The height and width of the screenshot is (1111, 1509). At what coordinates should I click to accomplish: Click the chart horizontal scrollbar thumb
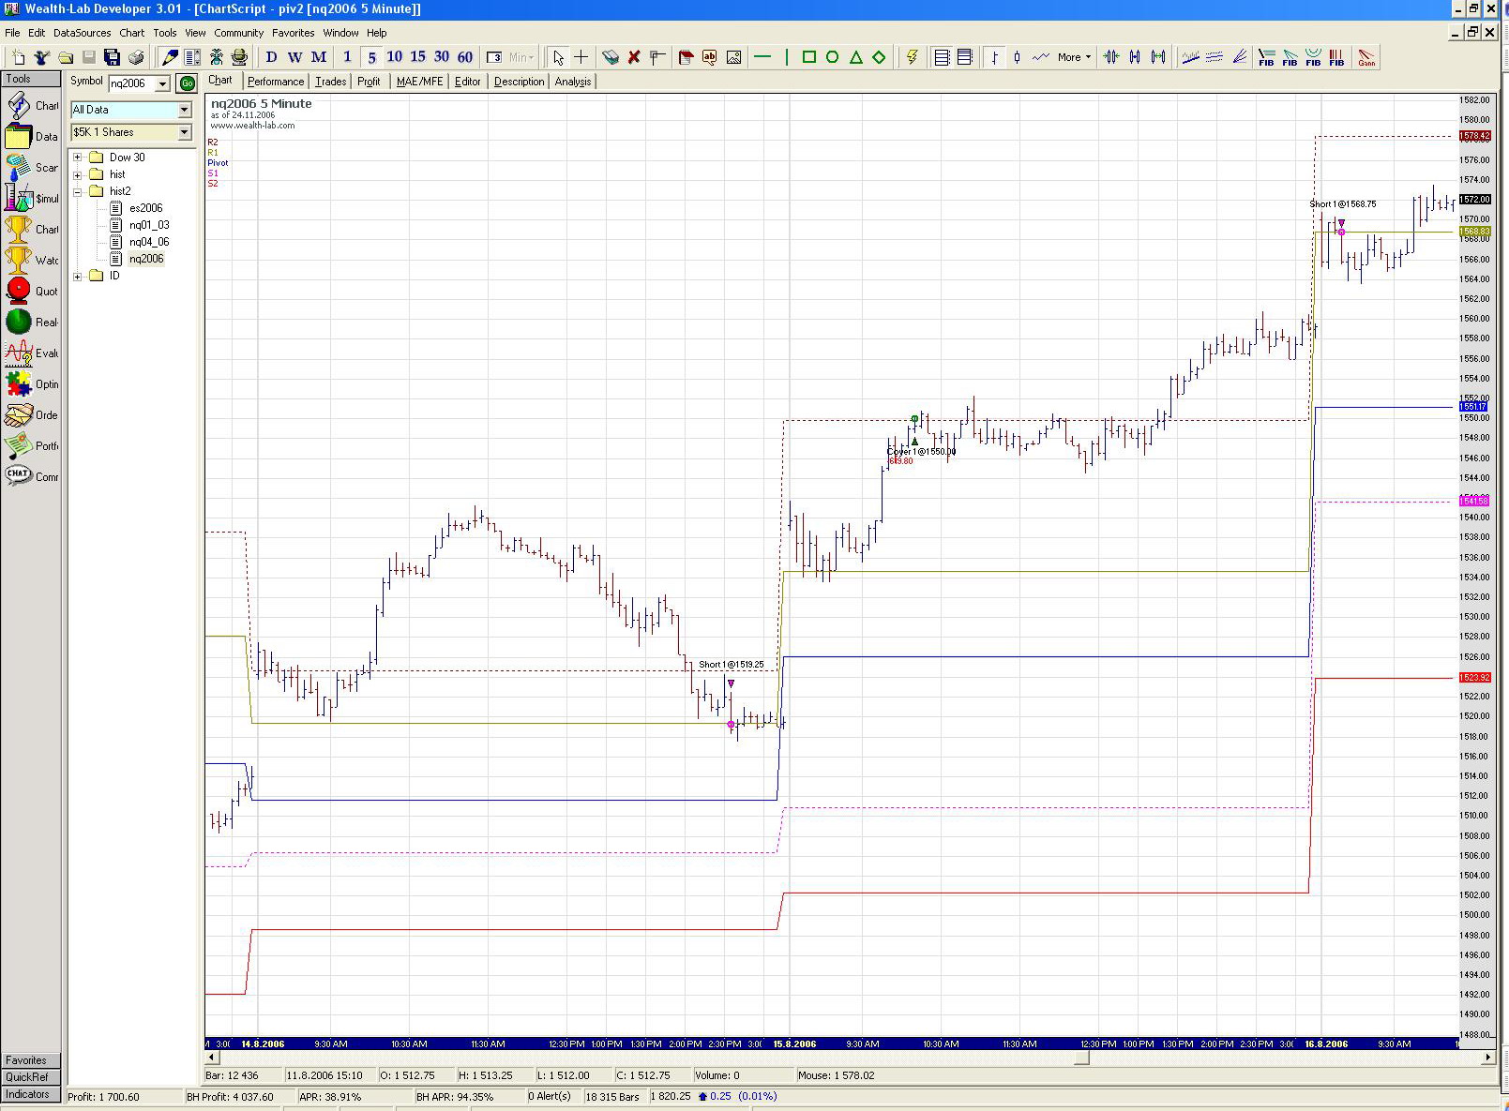coord(1081,1058)
